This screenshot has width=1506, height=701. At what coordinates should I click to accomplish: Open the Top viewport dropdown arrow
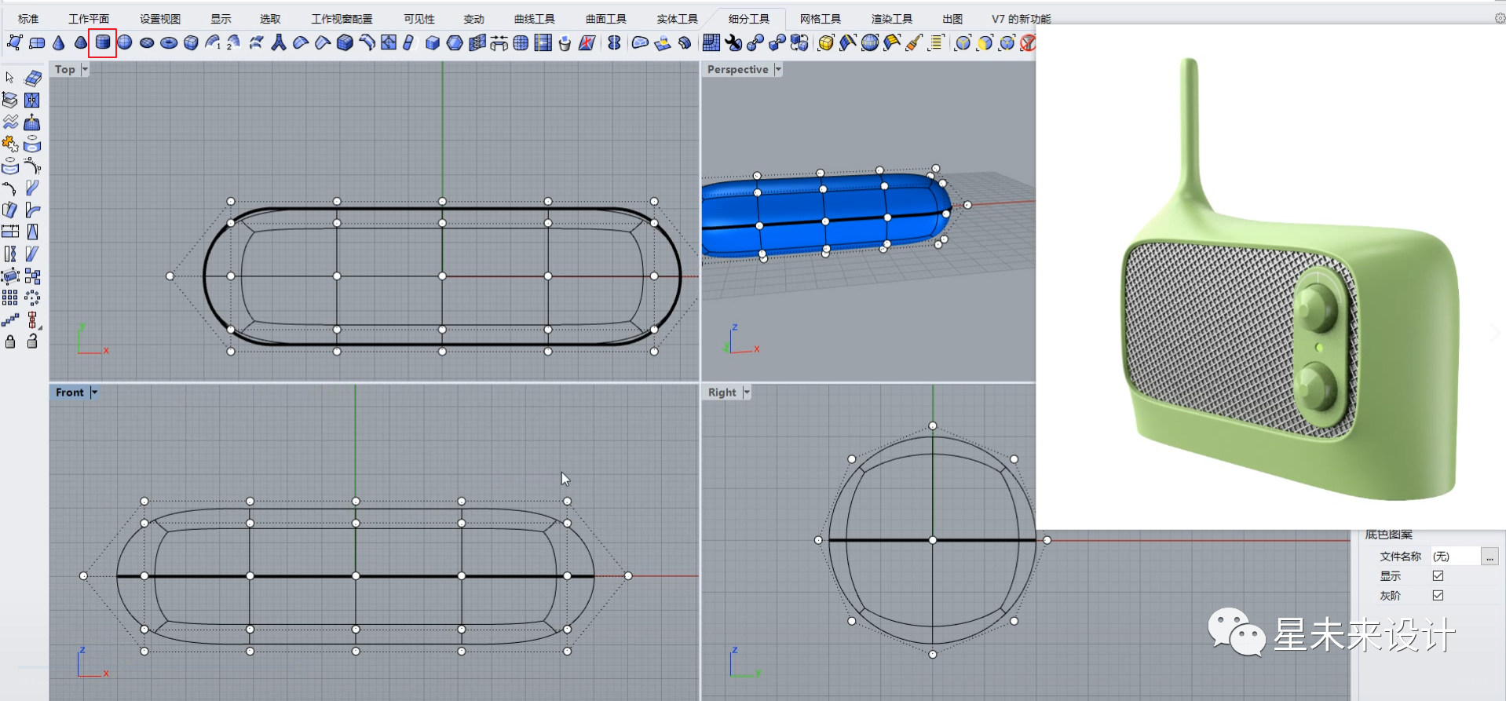click(x=85, y=69)
